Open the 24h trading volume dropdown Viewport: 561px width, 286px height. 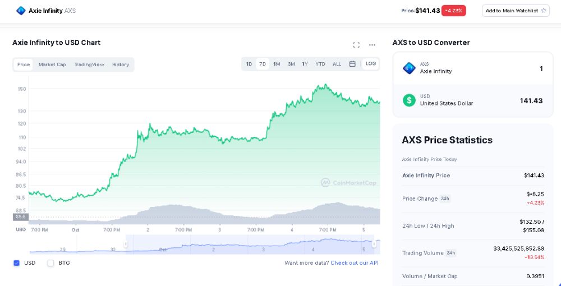[450, 253]
